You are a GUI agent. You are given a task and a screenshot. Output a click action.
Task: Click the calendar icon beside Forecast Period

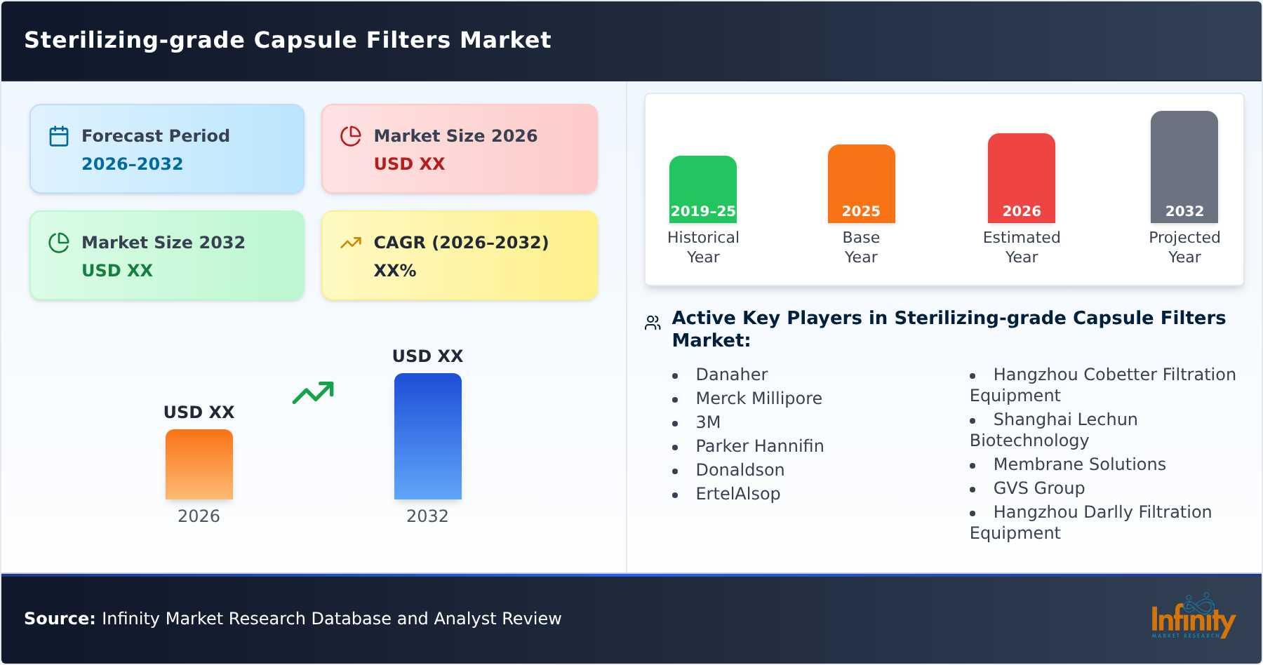(x=59, y=136)
